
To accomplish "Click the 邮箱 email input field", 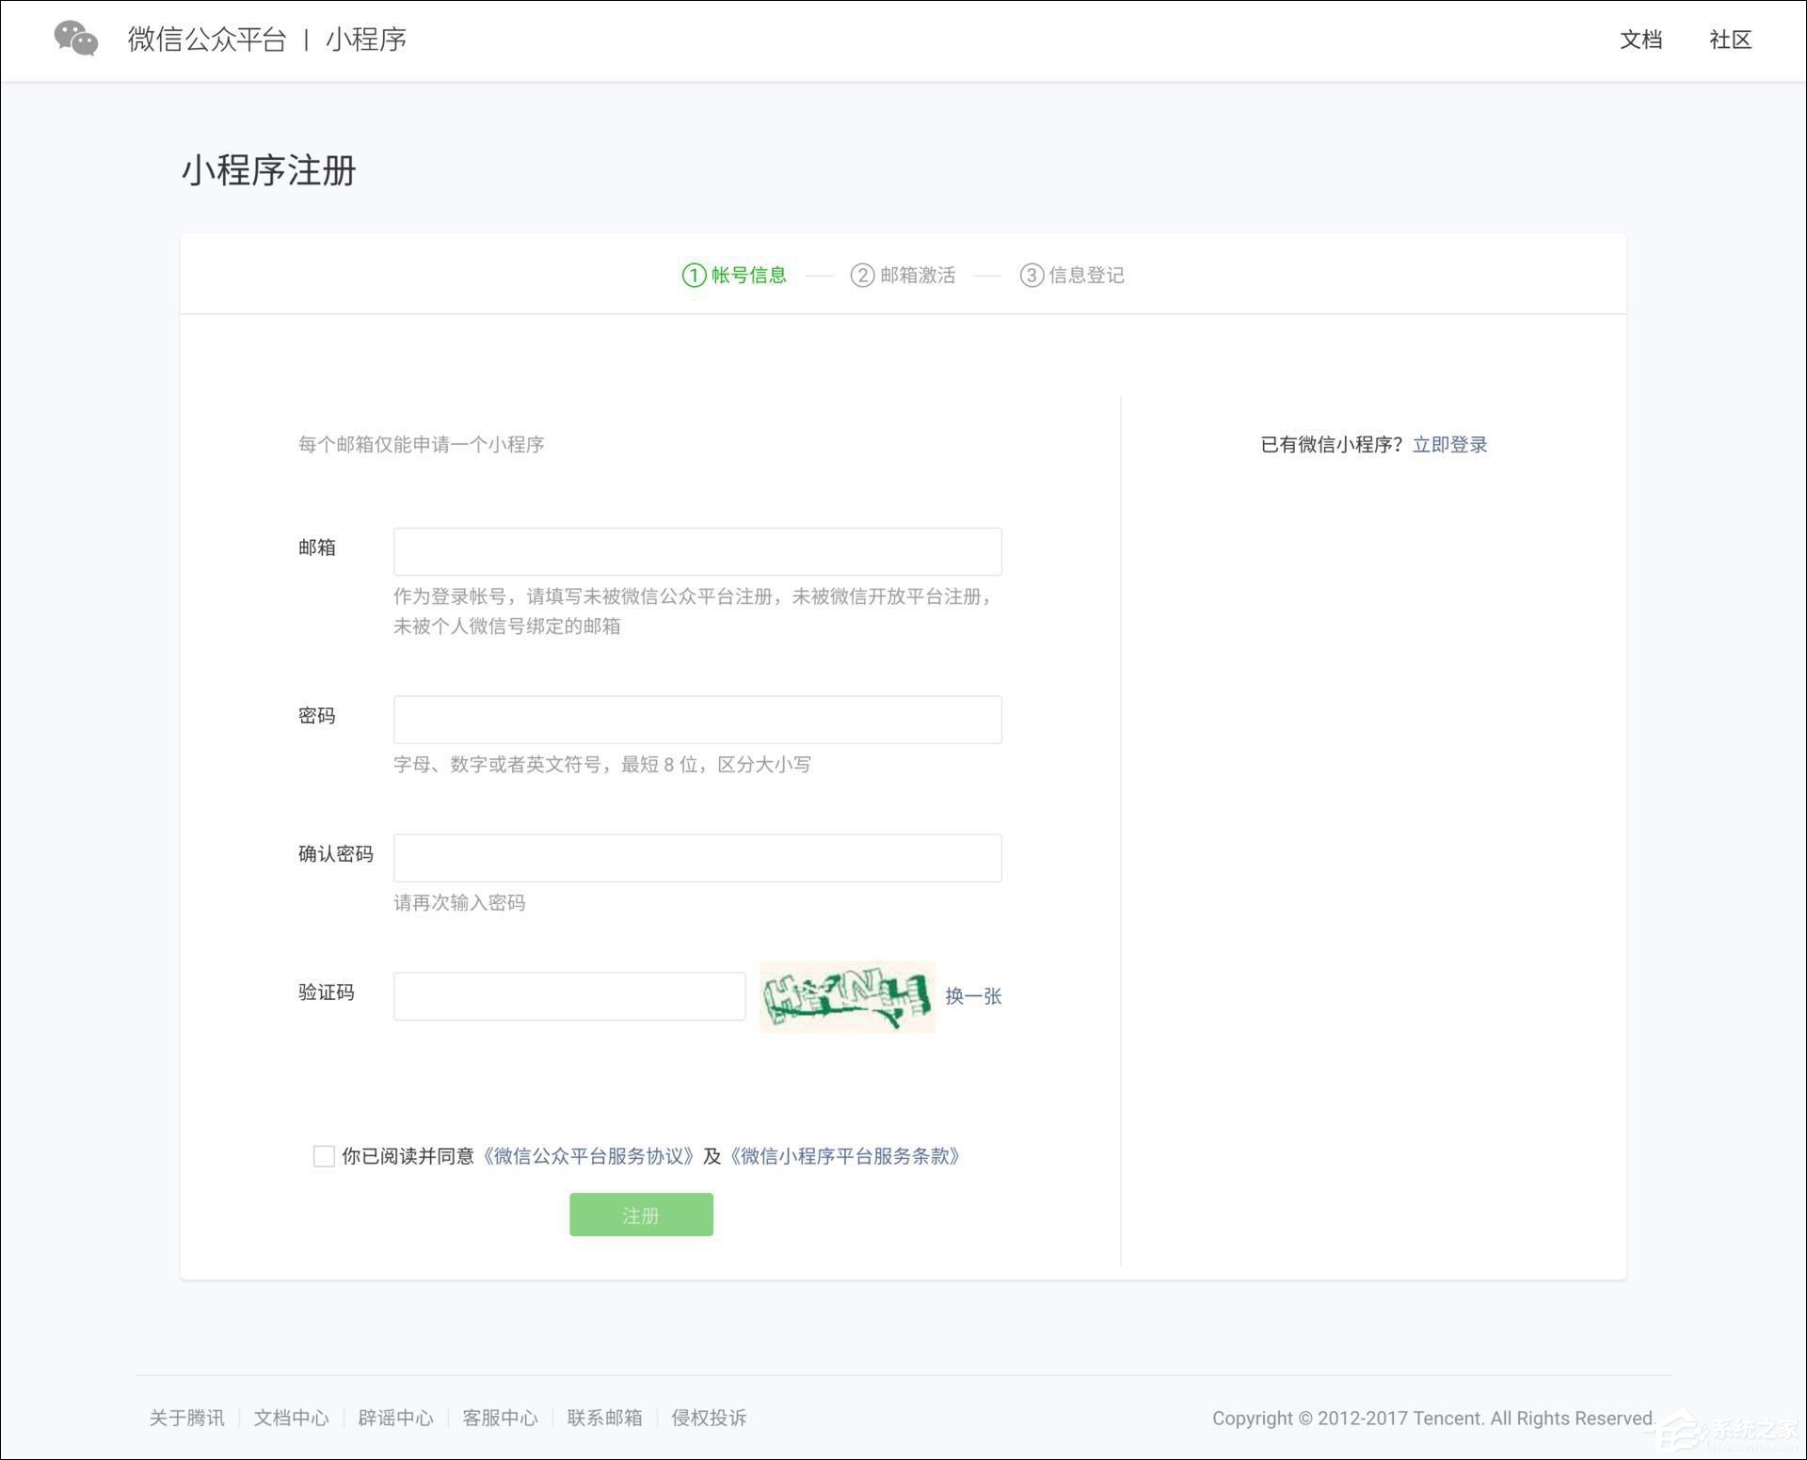I will tap(697, 551).
